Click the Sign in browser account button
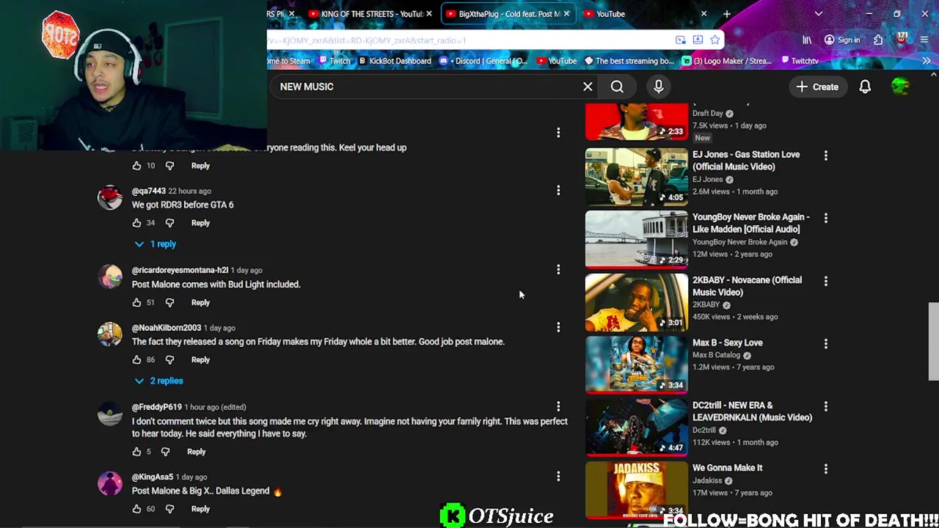Screen dimensions: 939x528 point(842,40)
